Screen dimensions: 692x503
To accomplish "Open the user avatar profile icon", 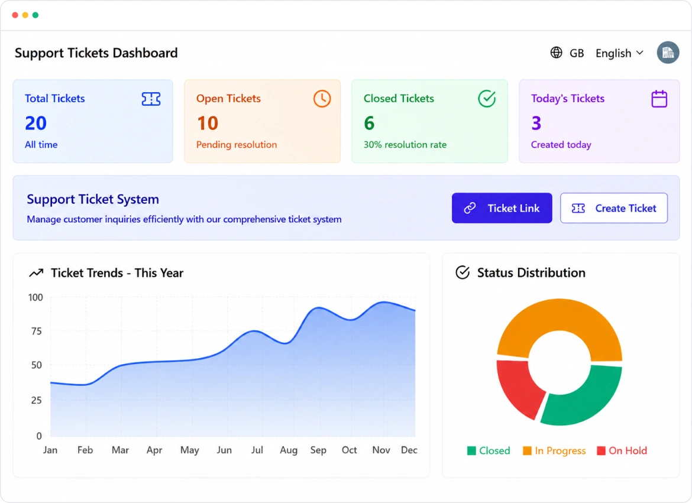I will pyautogui.click(x=668, y=53).
